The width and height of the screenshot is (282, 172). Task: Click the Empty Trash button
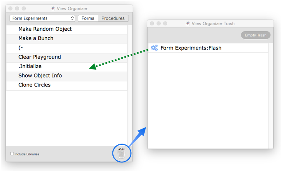click(256, 35)
